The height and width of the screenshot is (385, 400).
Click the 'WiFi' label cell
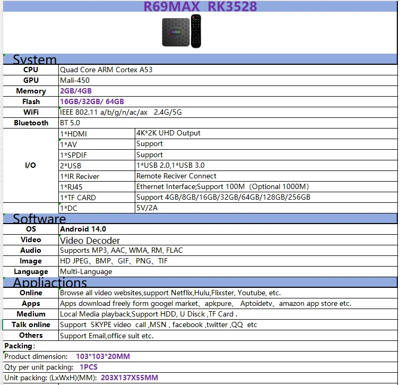[31, 113]
